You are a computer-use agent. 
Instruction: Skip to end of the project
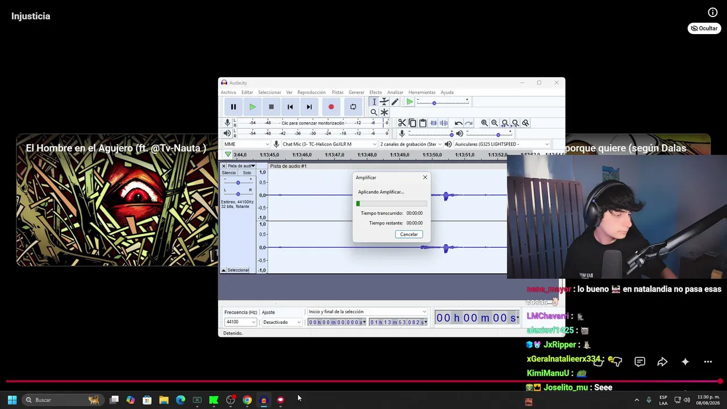coord(309,107)
